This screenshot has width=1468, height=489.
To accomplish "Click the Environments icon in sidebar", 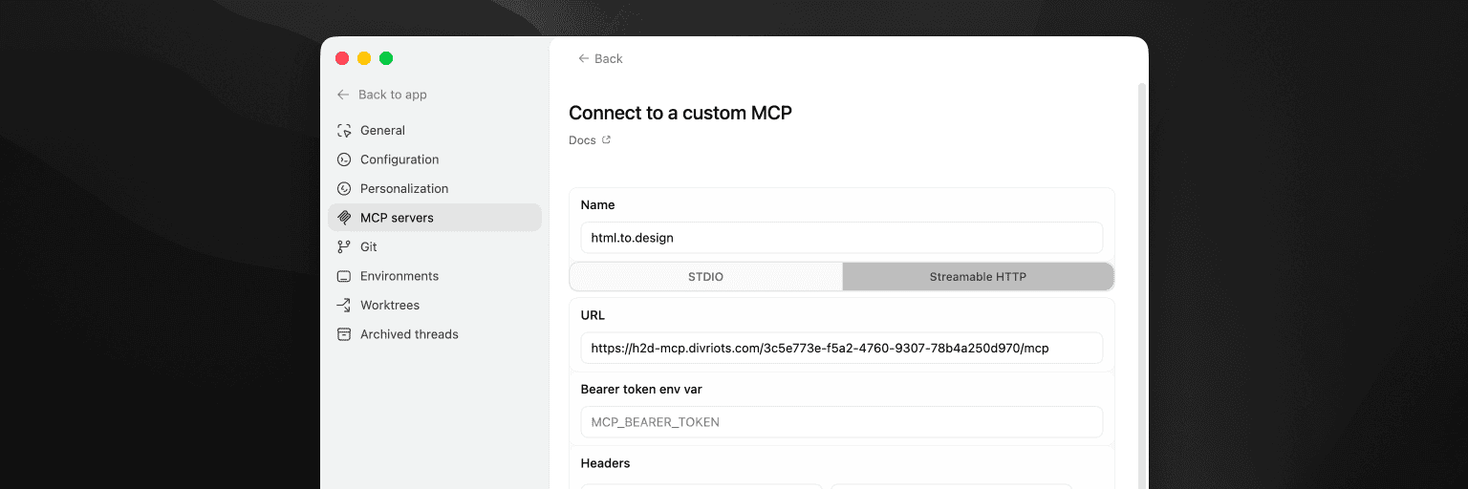I will tap(344, 276).
